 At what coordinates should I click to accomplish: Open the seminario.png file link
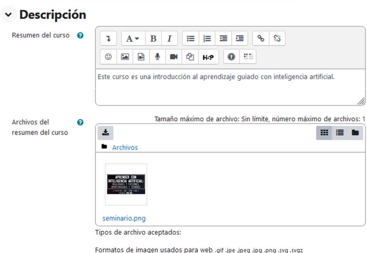[124, 218]
